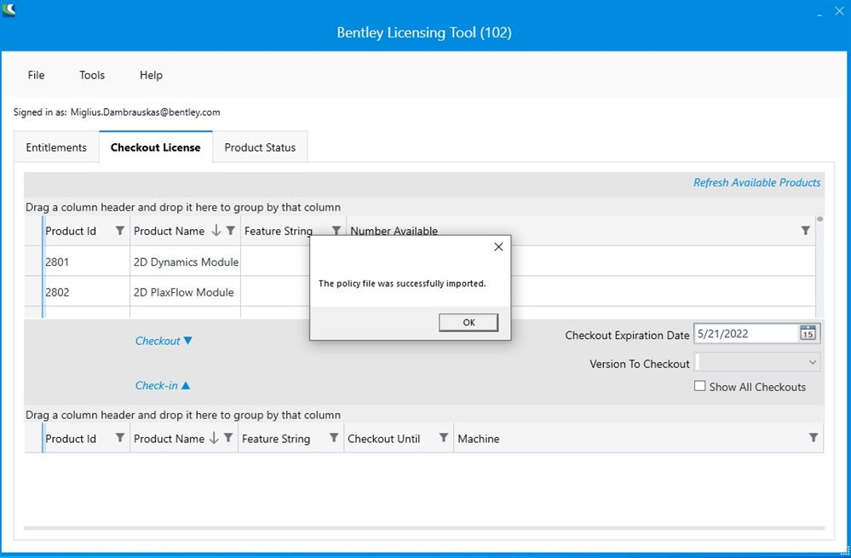Click Refresh Available Products link
Image resolution: width=851 pixels, height=558 pixels.
point(756,182)
